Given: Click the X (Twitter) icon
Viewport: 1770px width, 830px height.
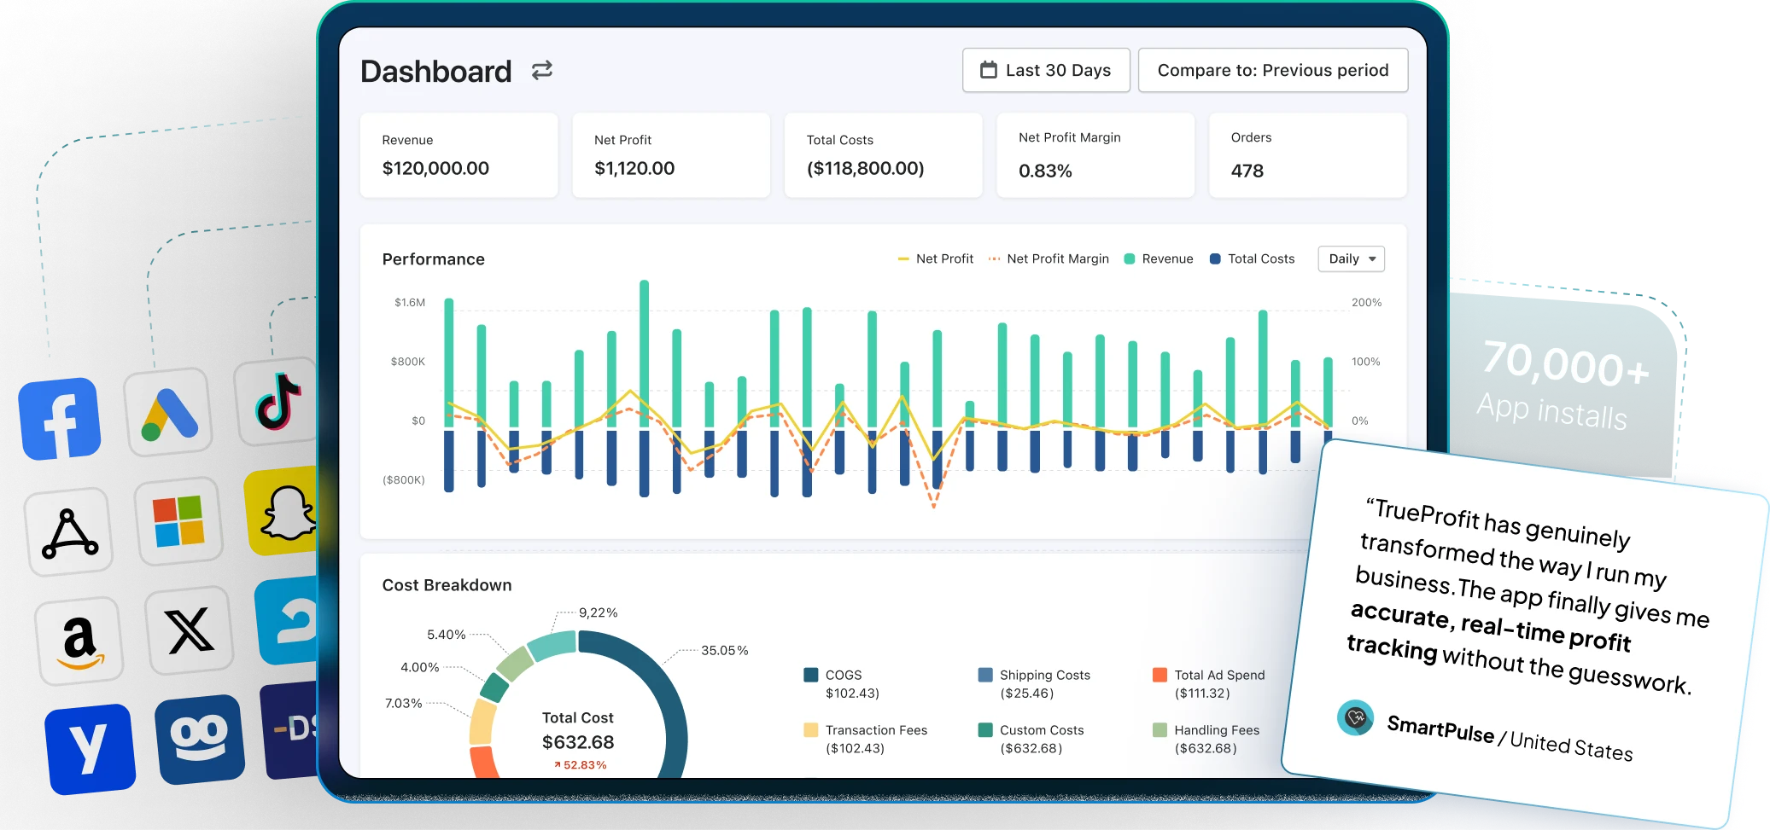Looking at the screenshot, I should pyautogui.click(x=189, y=630).
